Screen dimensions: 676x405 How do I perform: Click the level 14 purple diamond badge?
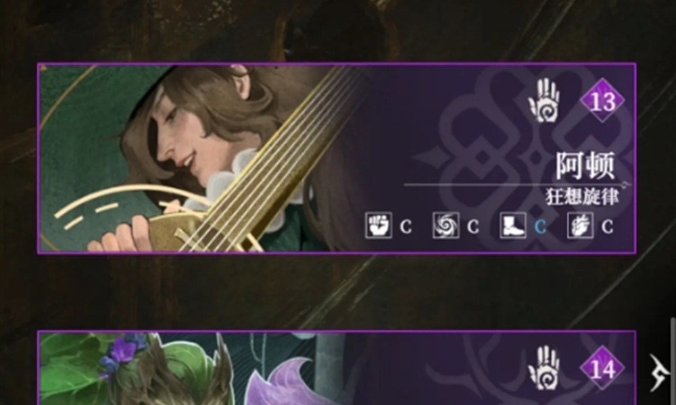[602, 369]
